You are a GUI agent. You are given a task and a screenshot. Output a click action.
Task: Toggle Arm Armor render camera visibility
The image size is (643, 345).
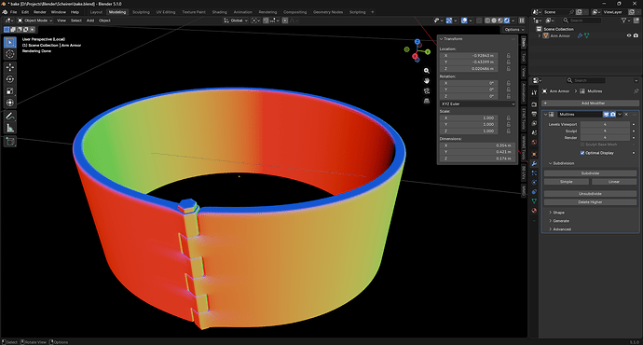point(636,35)
